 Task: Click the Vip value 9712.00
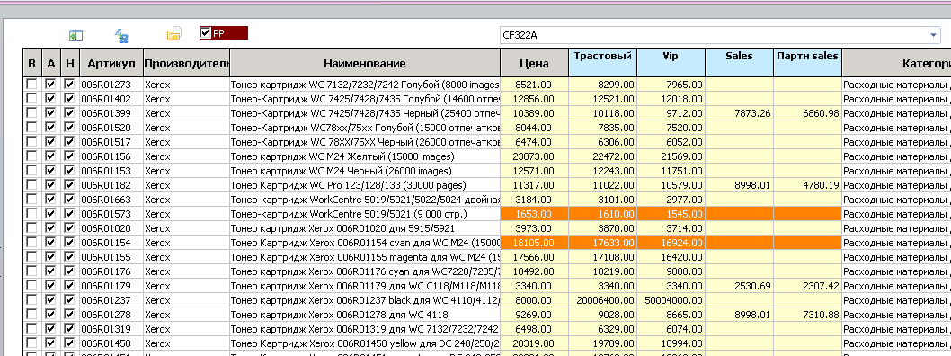671,112
